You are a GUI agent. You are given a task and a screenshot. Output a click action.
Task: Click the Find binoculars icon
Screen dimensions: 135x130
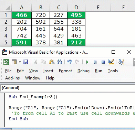pos(59,62)
